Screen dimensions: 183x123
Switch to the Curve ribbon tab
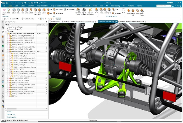coord(16,6)
